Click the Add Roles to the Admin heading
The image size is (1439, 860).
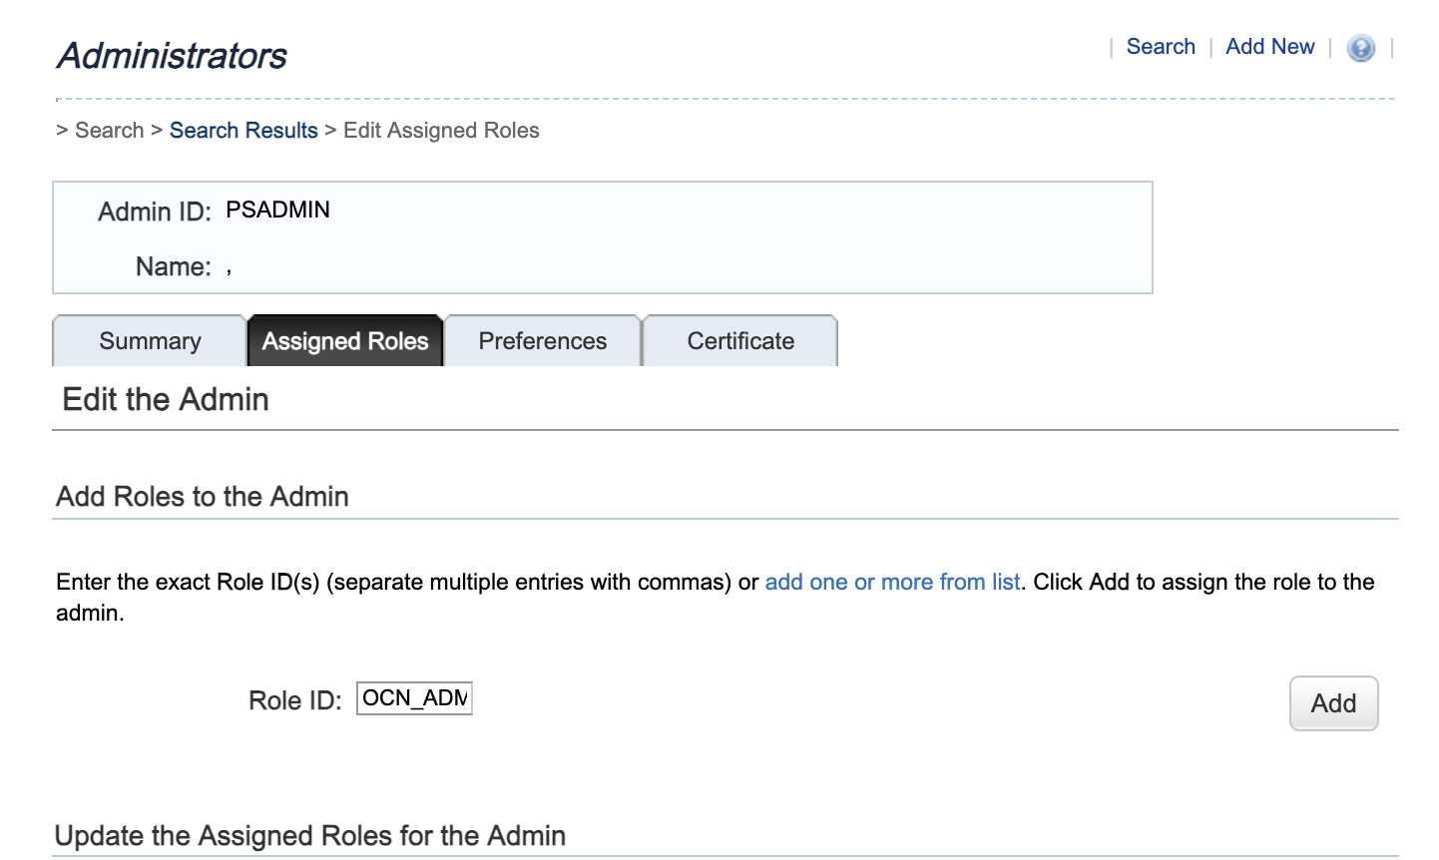tap(202, 496)
